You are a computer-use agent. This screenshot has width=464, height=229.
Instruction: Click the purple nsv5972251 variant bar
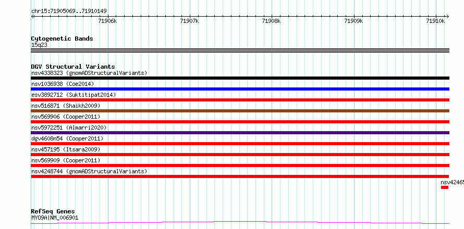pyautogui.click(x=240, y=133)
